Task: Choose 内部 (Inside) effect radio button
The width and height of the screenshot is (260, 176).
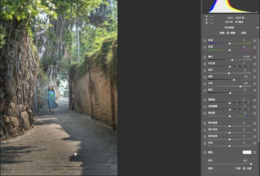Action: [x=244, y=168]
